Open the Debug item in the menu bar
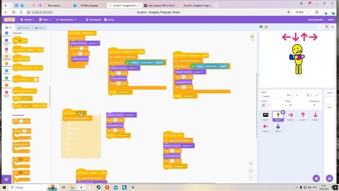Screen dimensions: 339x191 click(x=109, y=20)
